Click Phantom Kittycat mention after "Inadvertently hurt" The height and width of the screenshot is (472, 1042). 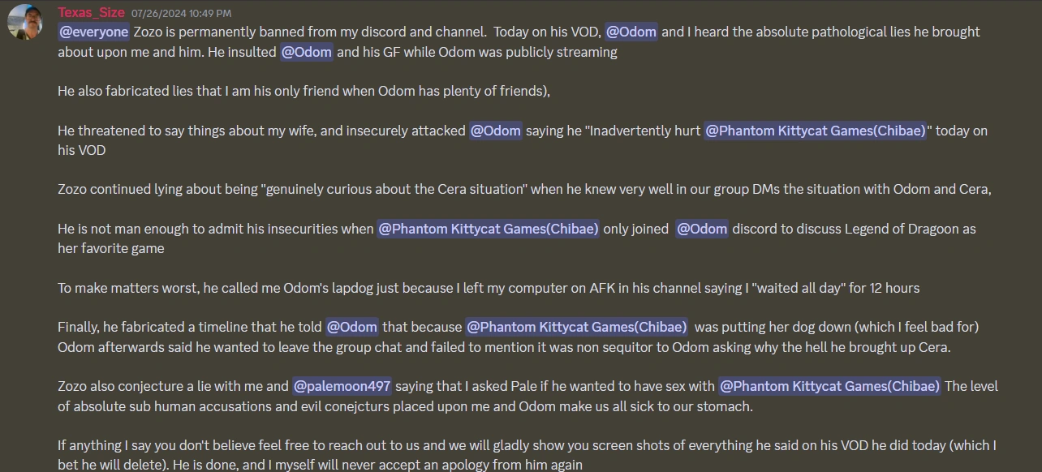[x=815, y=131]
